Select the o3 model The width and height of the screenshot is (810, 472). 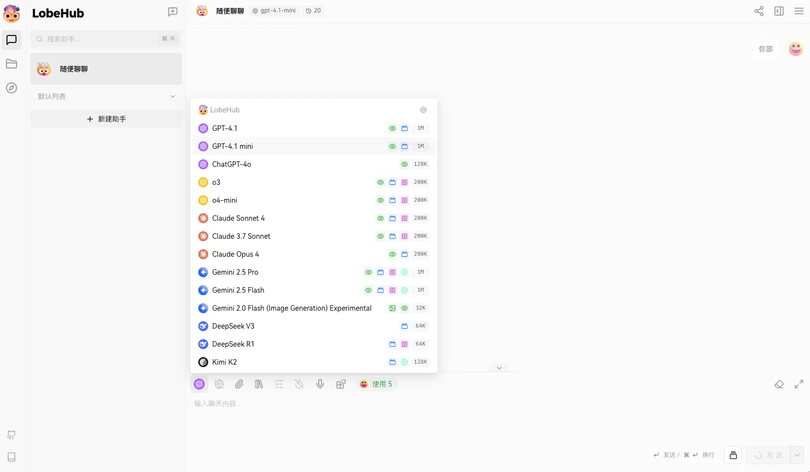[x=314, y=182]
